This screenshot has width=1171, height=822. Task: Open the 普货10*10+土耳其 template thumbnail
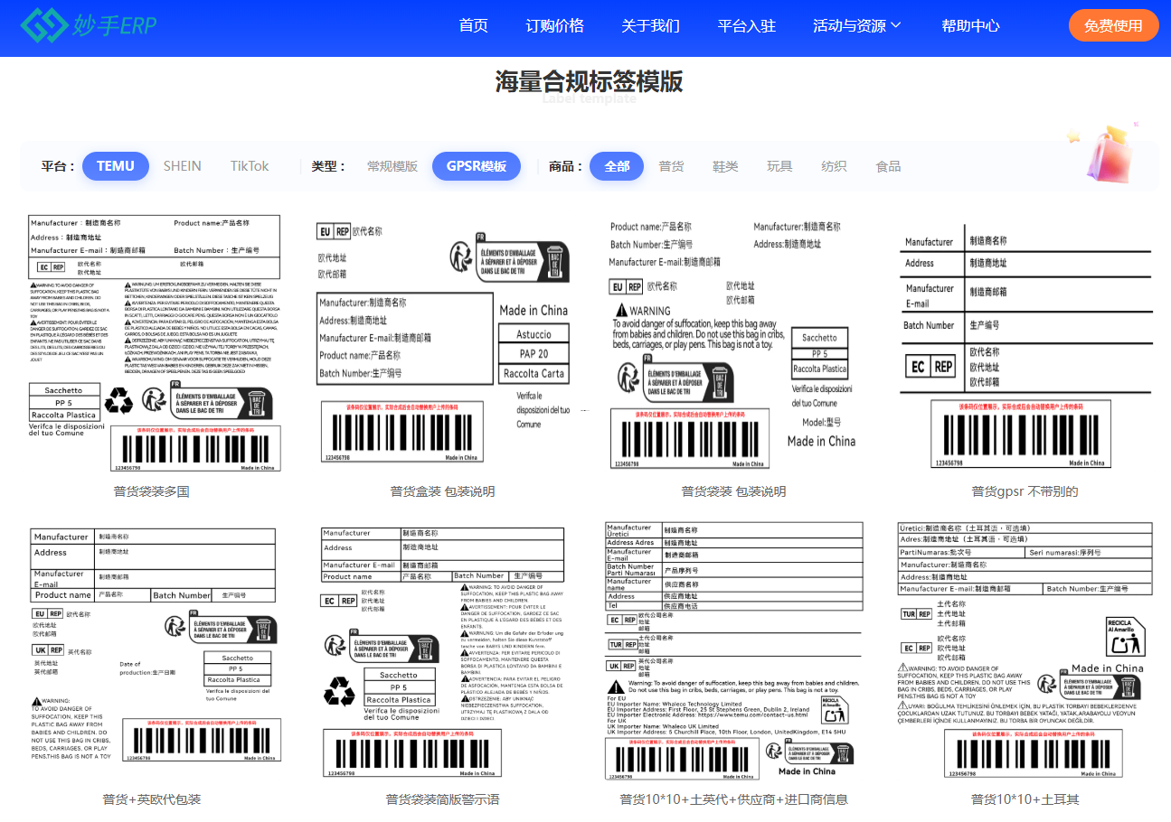[x=1025, y=649]
